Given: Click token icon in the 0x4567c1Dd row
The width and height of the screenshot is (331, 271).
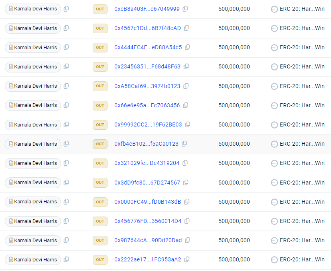Looking at the screenshot, I should 274,28.
